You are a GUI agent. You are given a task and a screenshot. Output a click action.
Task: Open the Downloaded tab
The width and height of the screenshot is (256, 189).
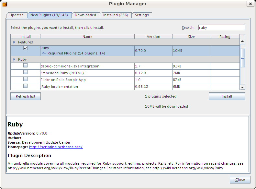click(x=85, y=15)
